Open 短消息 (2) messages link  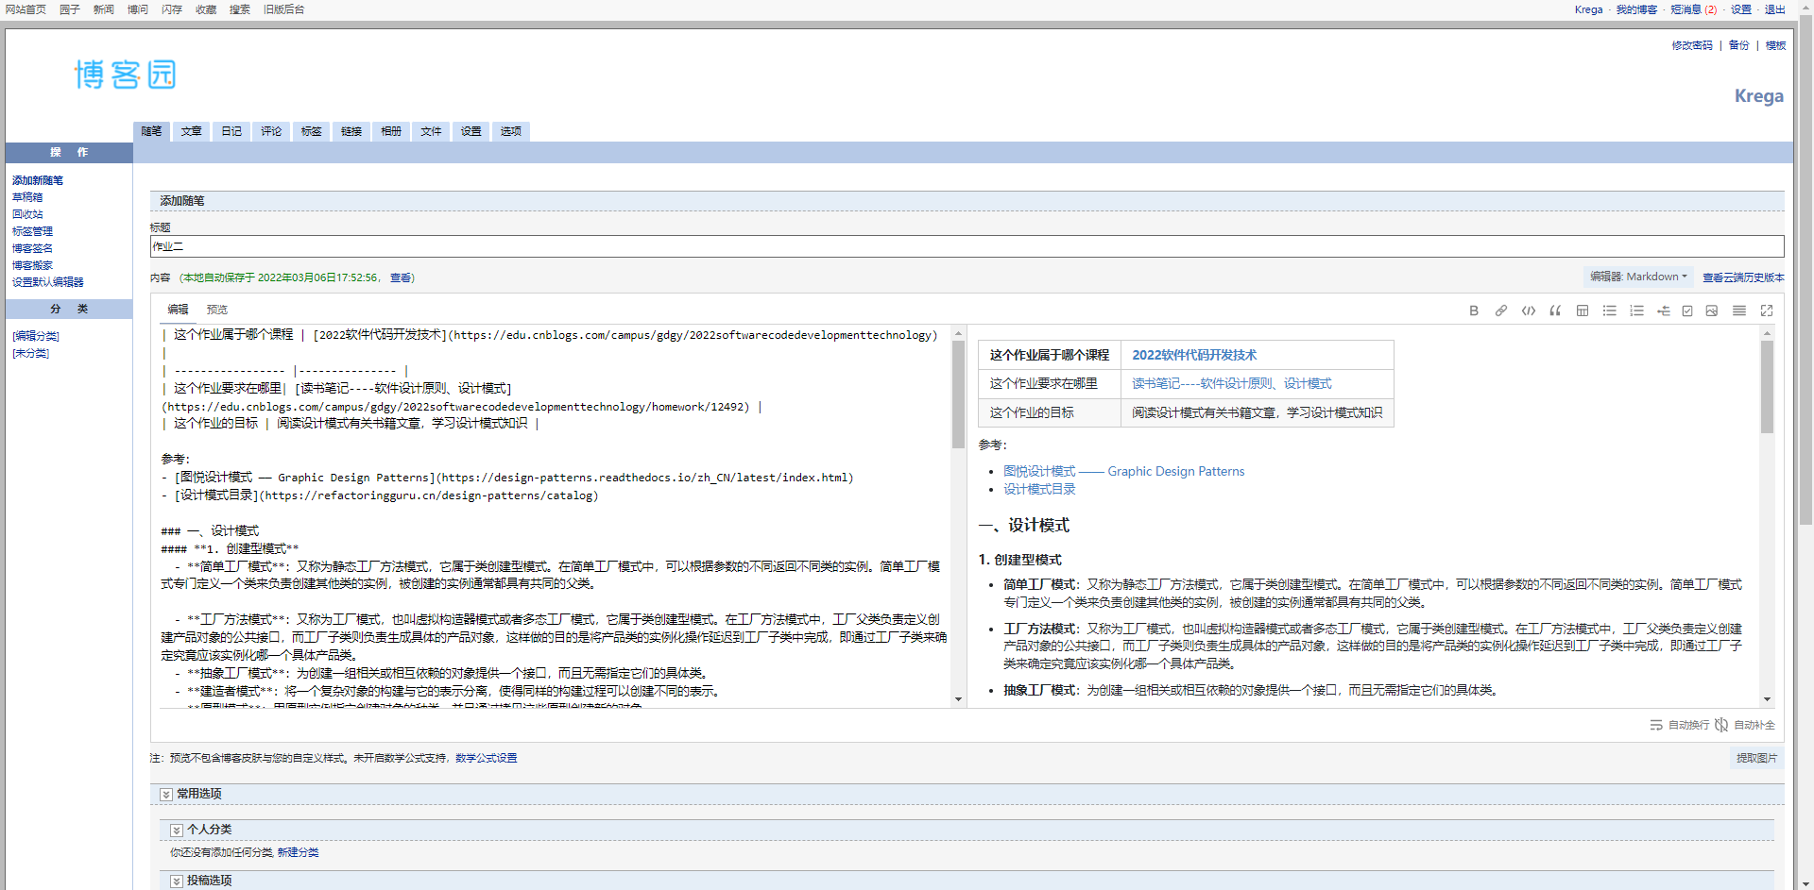pyautogui.click(x=1694, y=9)
